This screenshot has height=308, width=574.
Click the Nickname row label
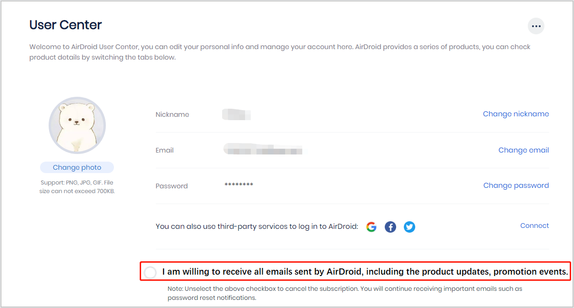tap(172, 114)
